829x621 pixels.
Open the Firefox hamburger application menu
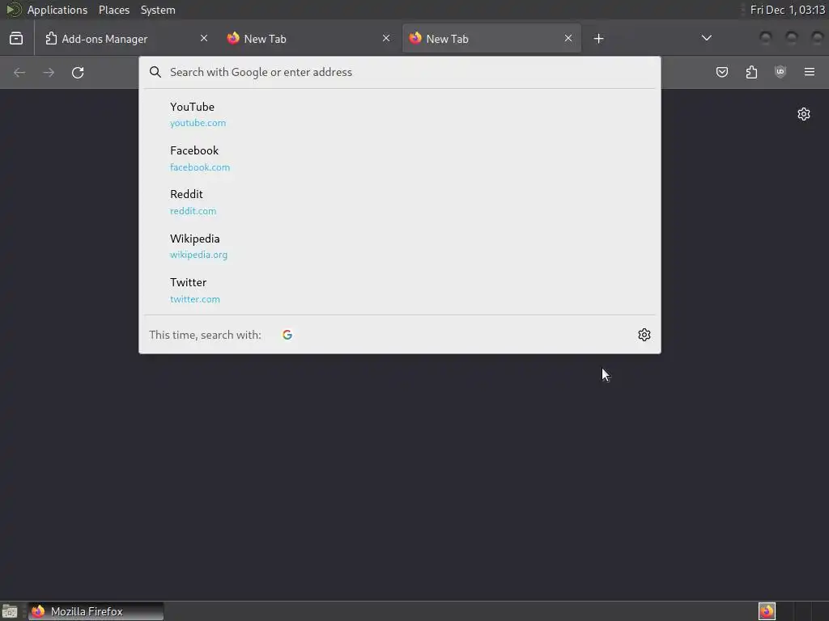pos(810,72)
